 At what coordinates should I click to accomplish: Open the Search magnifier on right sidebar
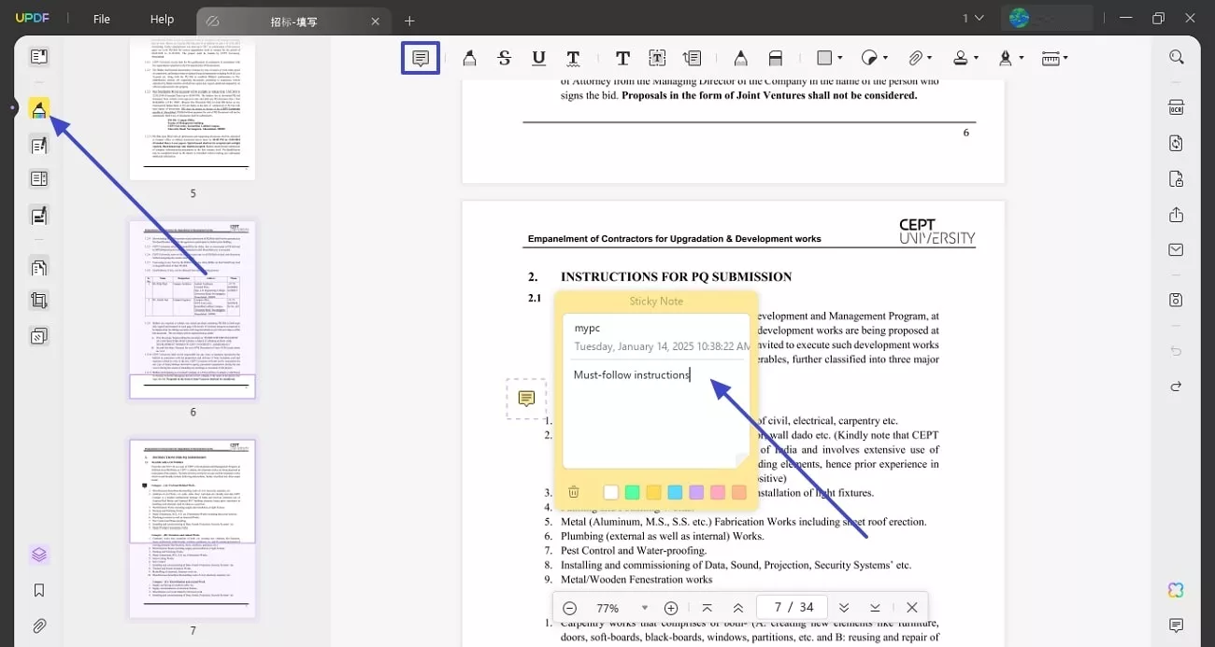point(1176,57)
